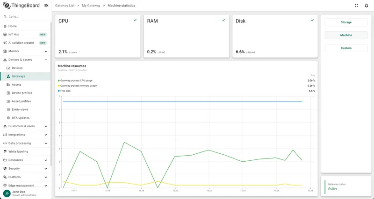Open the White labeling menu item

pos(25,151)
